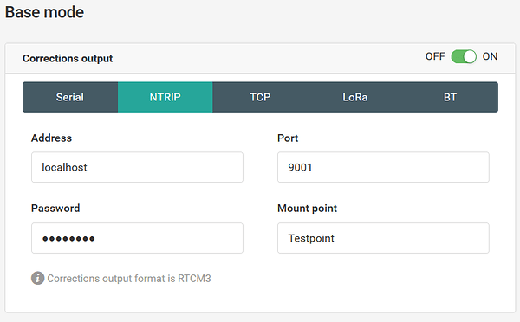
Task: Click the Port field label
Action: [x=288, y=138]
